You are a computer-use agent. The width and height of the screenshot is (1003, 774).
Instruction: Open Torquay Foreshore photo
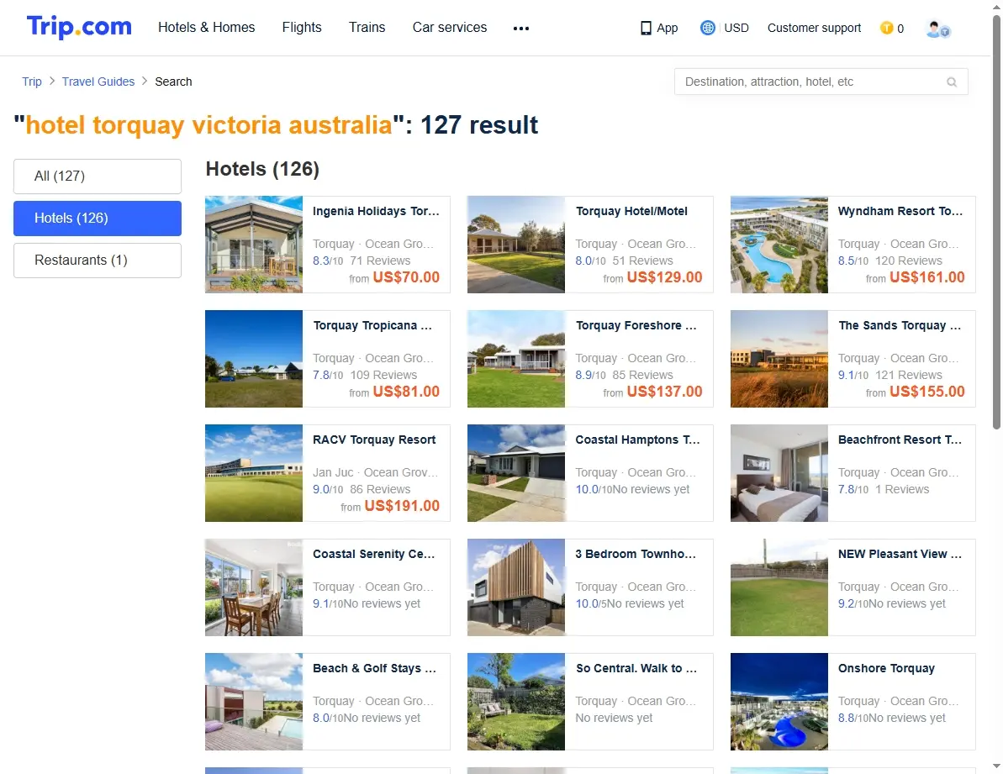tap(516, 359)
